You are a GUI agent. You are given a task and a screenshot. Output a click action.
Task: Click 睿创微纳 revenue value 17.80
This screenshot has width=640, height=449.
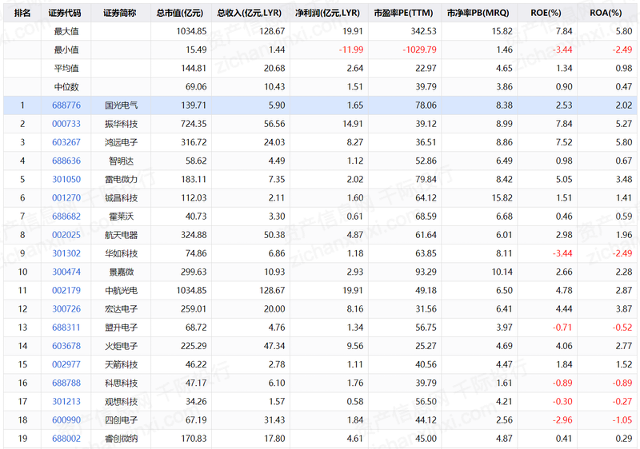(x=274, y=439)
